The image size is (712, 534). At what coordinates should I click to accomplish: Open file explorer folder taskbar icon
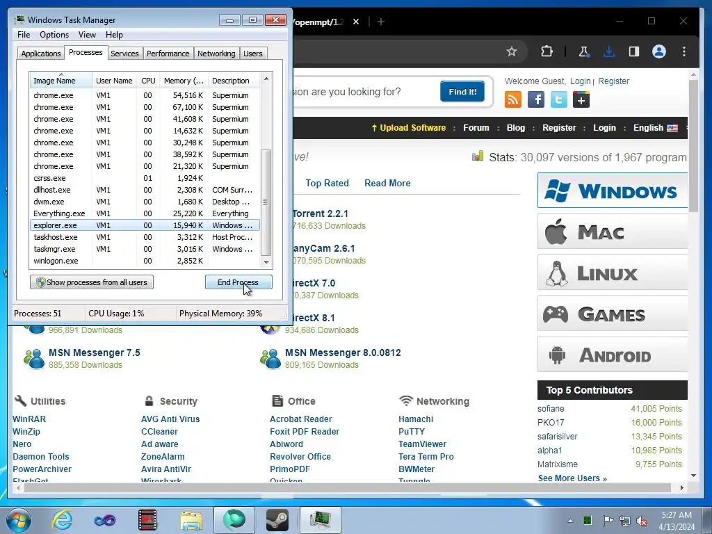click(191, 520)
